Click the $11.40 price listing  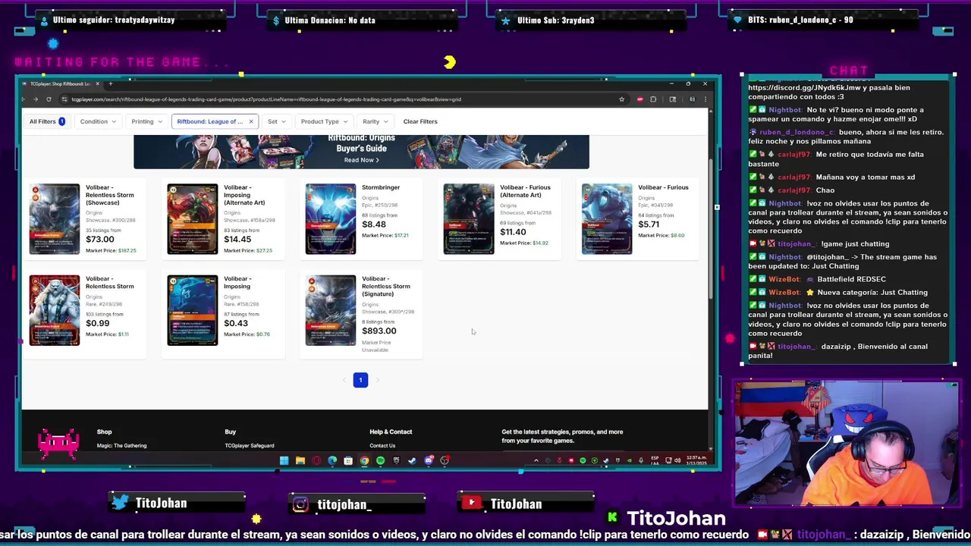[x=513, y=231]
